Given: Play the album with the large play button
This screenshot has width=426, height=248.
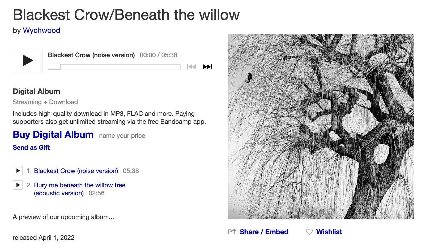Looking at the screenshot, I should coord(28,60).
